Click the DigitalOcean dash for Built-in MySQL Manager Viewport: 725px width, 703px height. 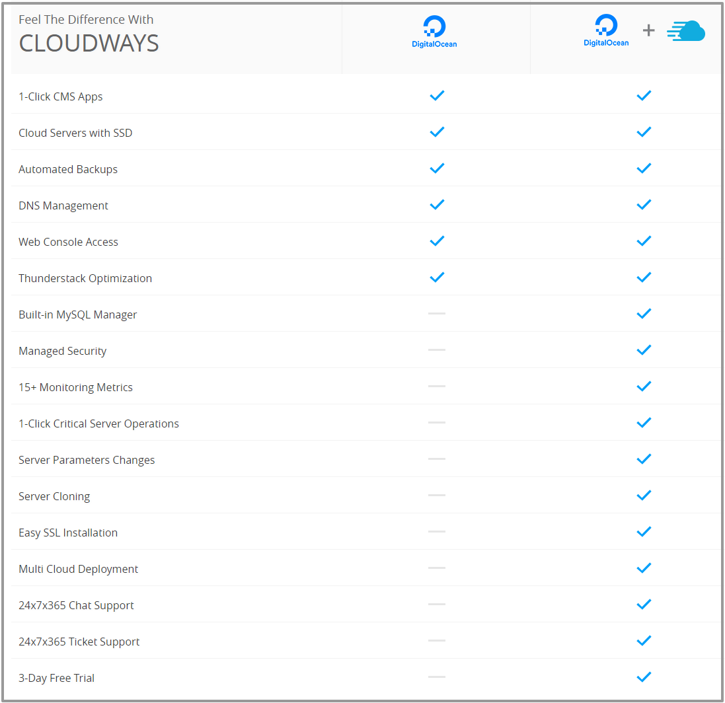point(437,313)
